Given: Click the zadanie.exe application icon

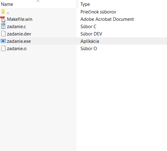Looking at the screenshot, I should (x=3, y=41).
